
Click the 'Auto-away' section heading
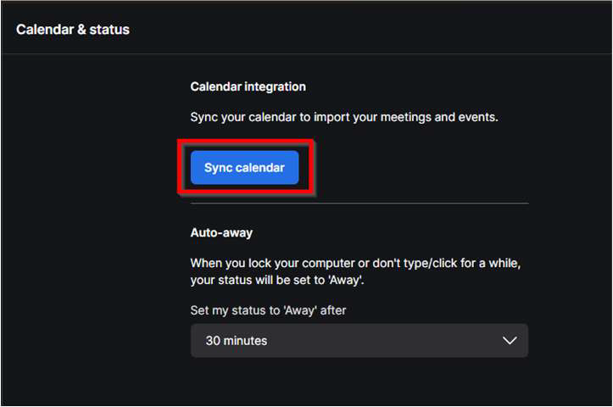pos(221,231)
